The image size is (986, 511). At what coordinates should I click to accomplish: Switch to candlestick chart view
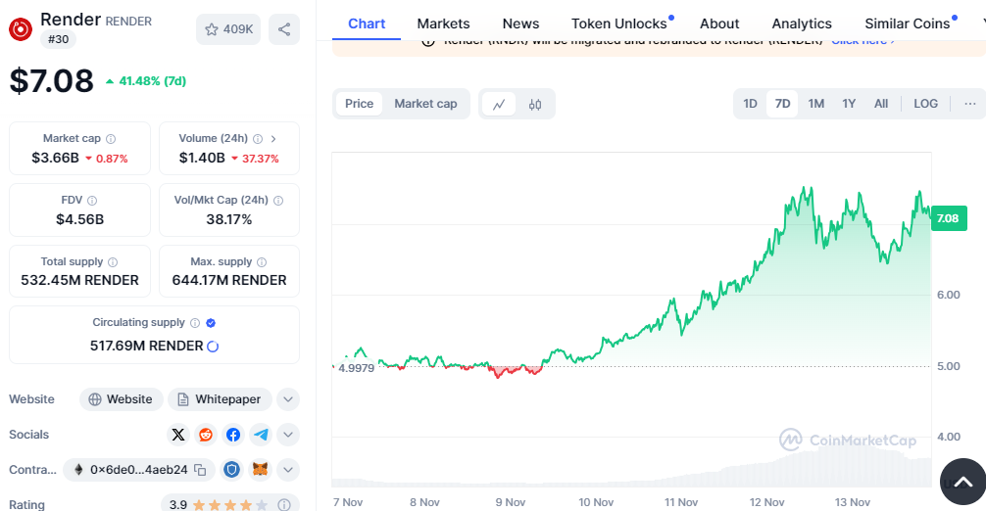coord(535,104)
